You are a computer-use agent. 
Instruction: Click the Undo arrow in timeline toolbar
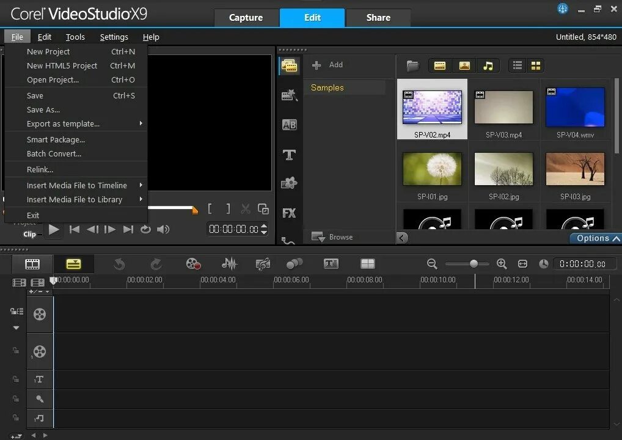[119, 264]
